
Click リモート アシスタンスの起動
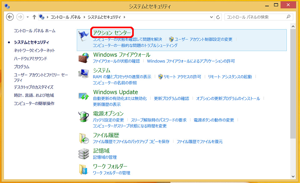point(230,77)
